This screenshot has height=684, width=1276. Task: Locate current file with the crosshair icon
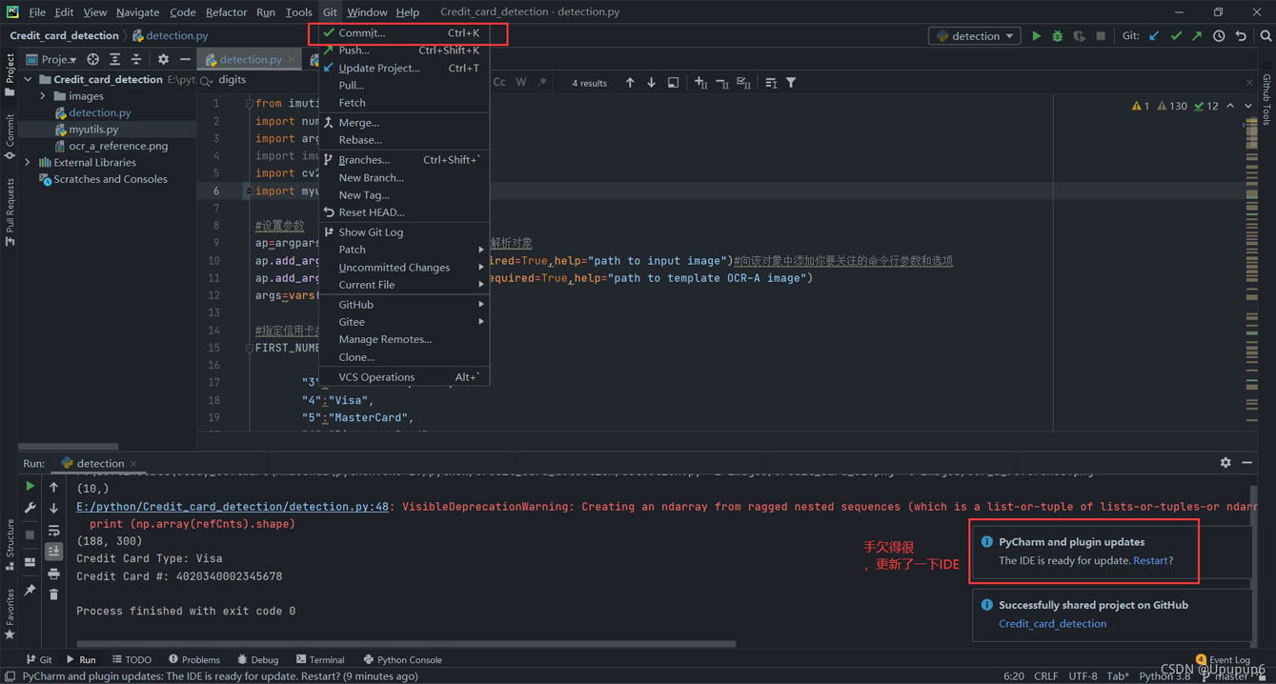click(92, 59)
